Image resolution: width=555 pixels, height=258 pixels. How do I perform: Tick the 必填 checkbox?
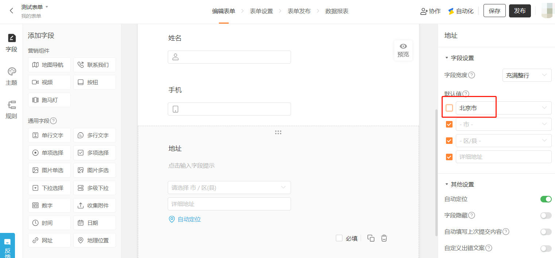pyautogui.click(x=339, y=238)
